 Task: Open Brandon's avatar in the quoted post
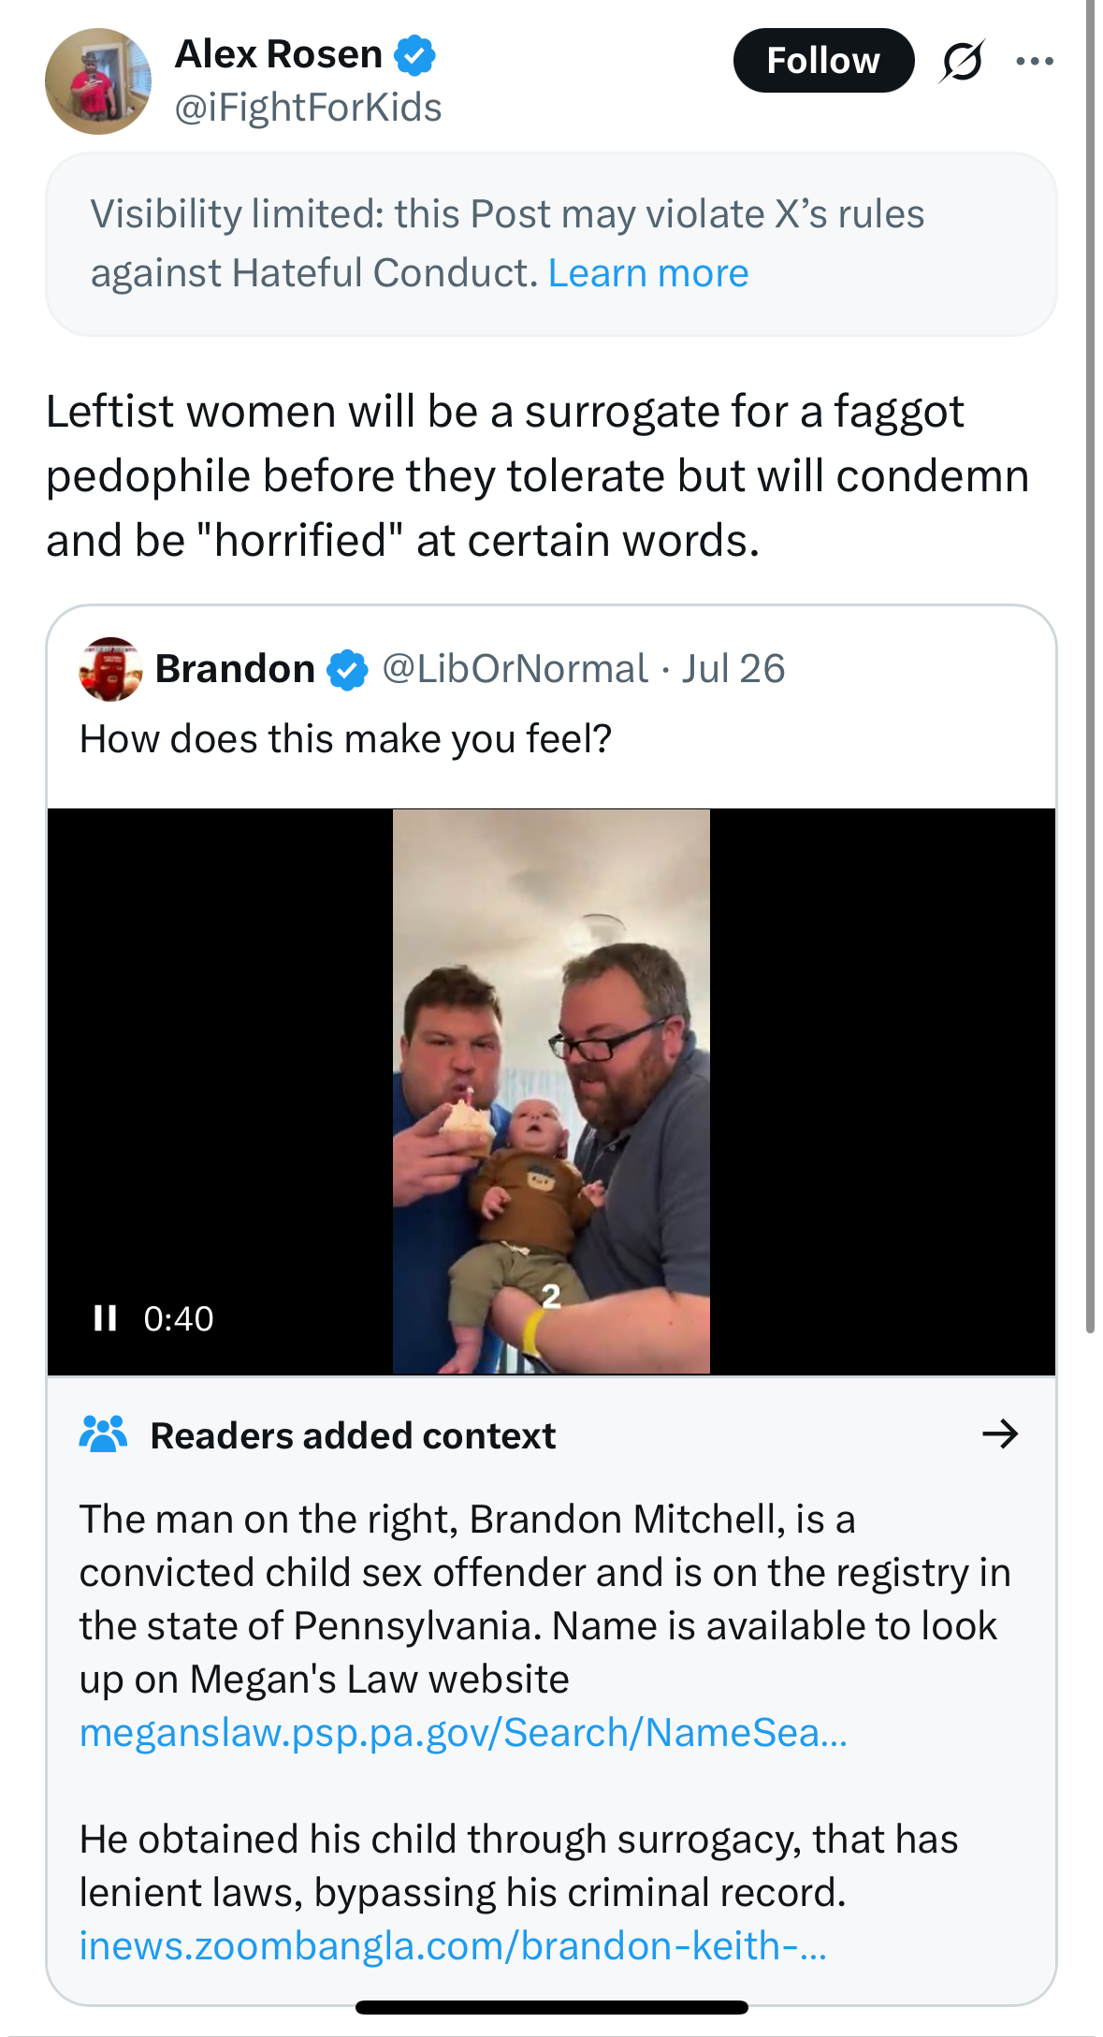pyautogui.click(x=110, y=669)
